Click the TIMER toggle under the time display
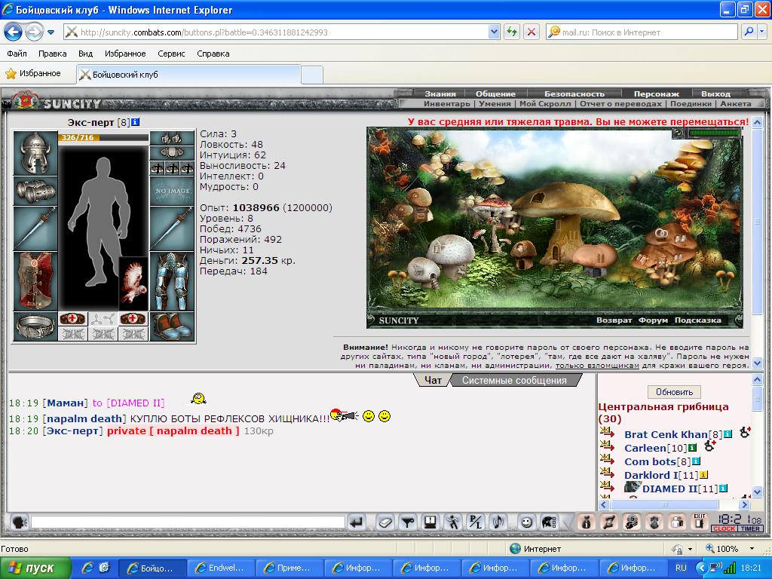 pyautogui.click(x=750, y=528)
